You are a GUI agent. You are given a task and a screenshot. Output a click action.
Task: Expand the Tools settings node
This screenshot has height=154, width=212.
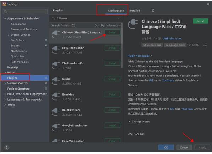tap(5, 105)
